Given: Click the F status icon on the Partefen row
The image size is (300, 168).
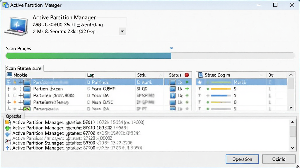Looking at the screenshot, I should (173, 95).
